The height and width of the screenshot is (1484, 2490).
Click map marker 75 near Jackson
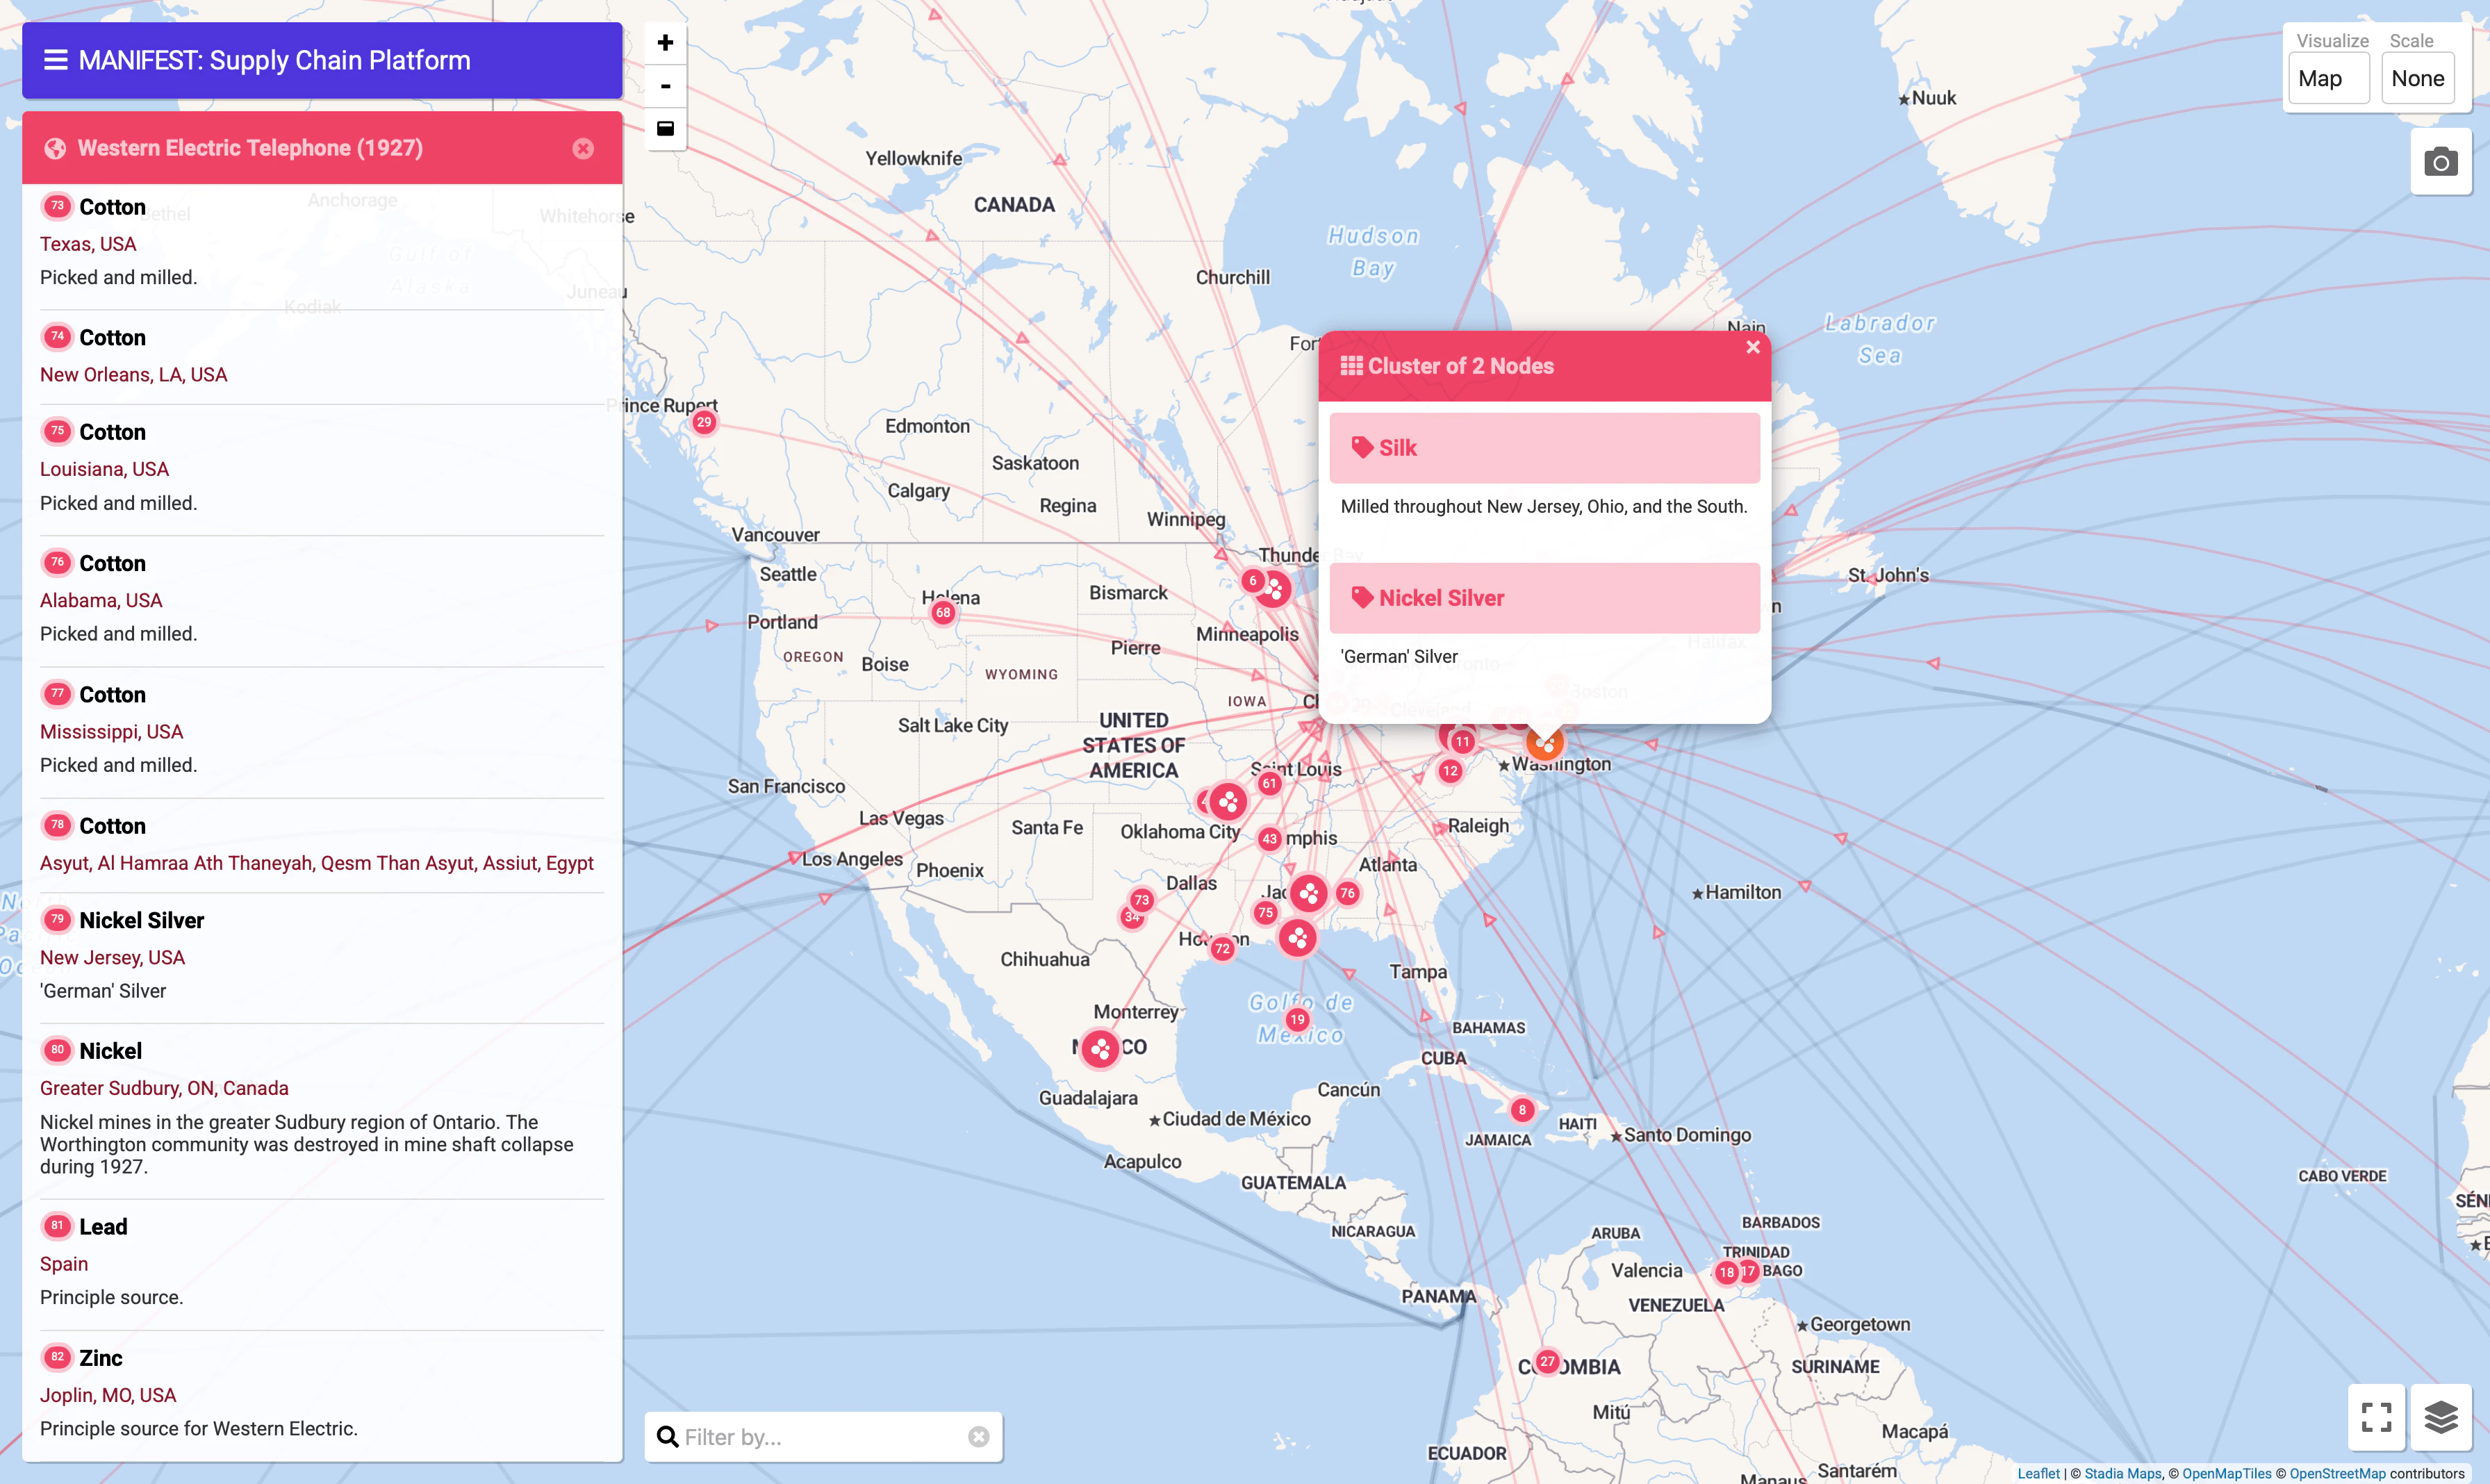(1266, 912)
